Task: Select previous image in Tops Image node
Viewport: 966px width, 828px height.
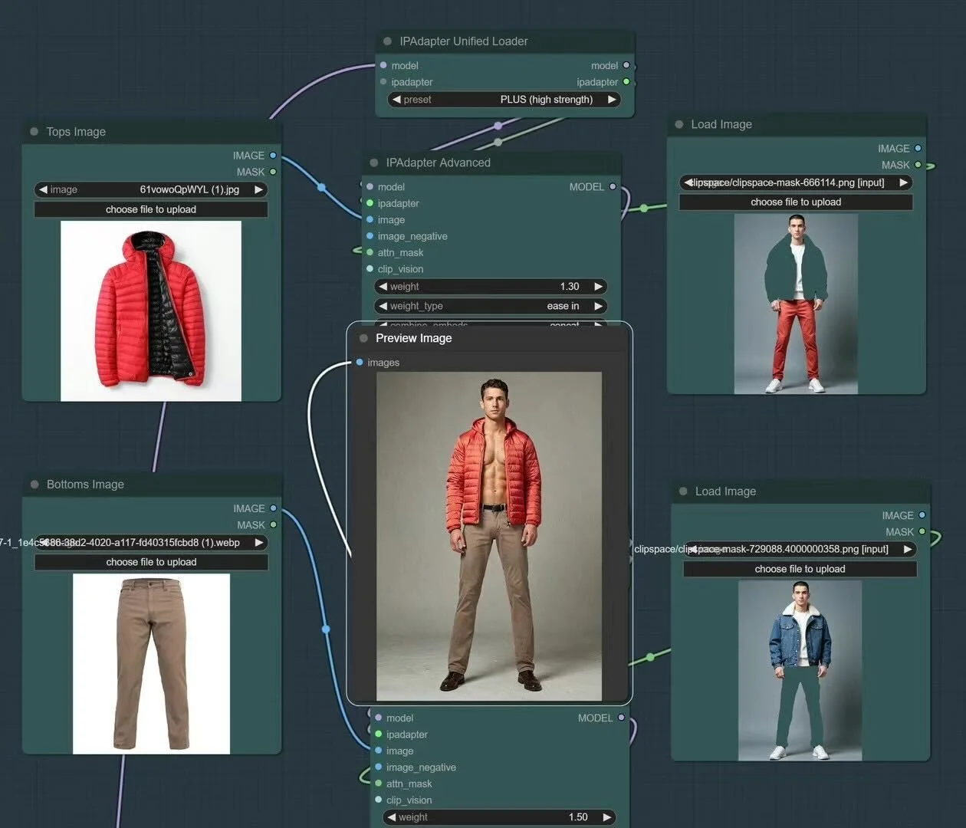Action: pos(43,189)
